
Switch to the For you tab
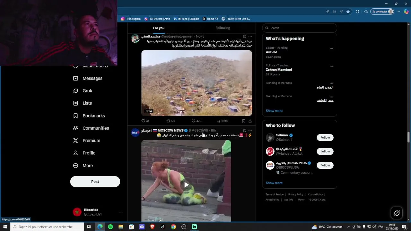point(159,28)
